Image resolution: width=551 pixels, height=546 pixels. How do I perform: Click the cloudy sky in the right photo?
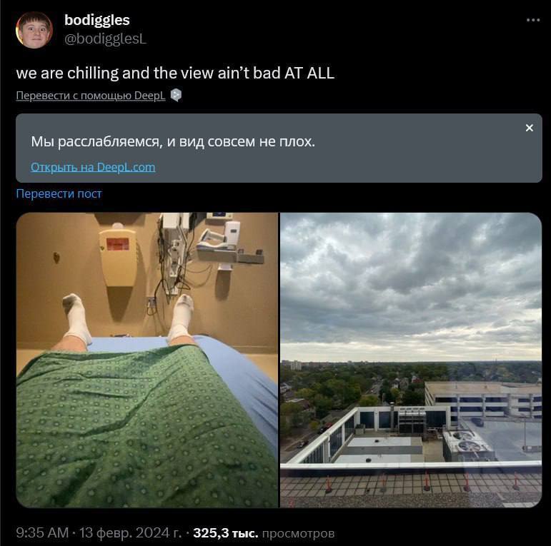point(410,278)
